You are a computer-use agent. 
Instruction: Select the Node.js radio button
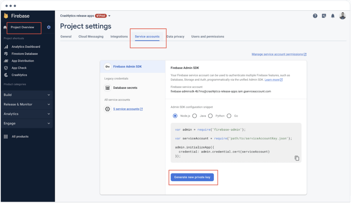(175, 116)
